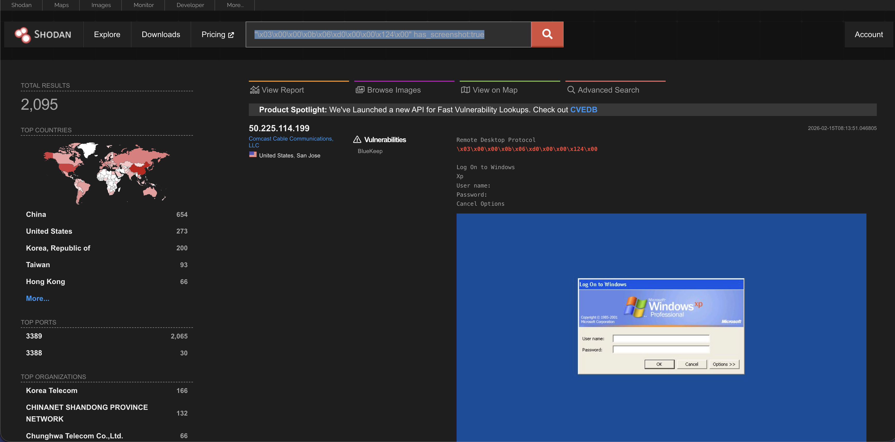The image size is (895, 442).
Task: Expand More... countries list
Action: click(37, 298)
